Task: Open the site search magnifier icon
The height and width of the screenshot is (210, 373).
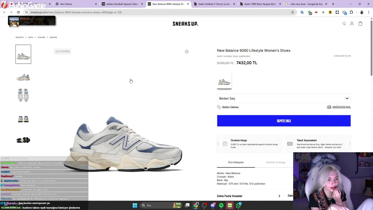Action: coord(344,24)
